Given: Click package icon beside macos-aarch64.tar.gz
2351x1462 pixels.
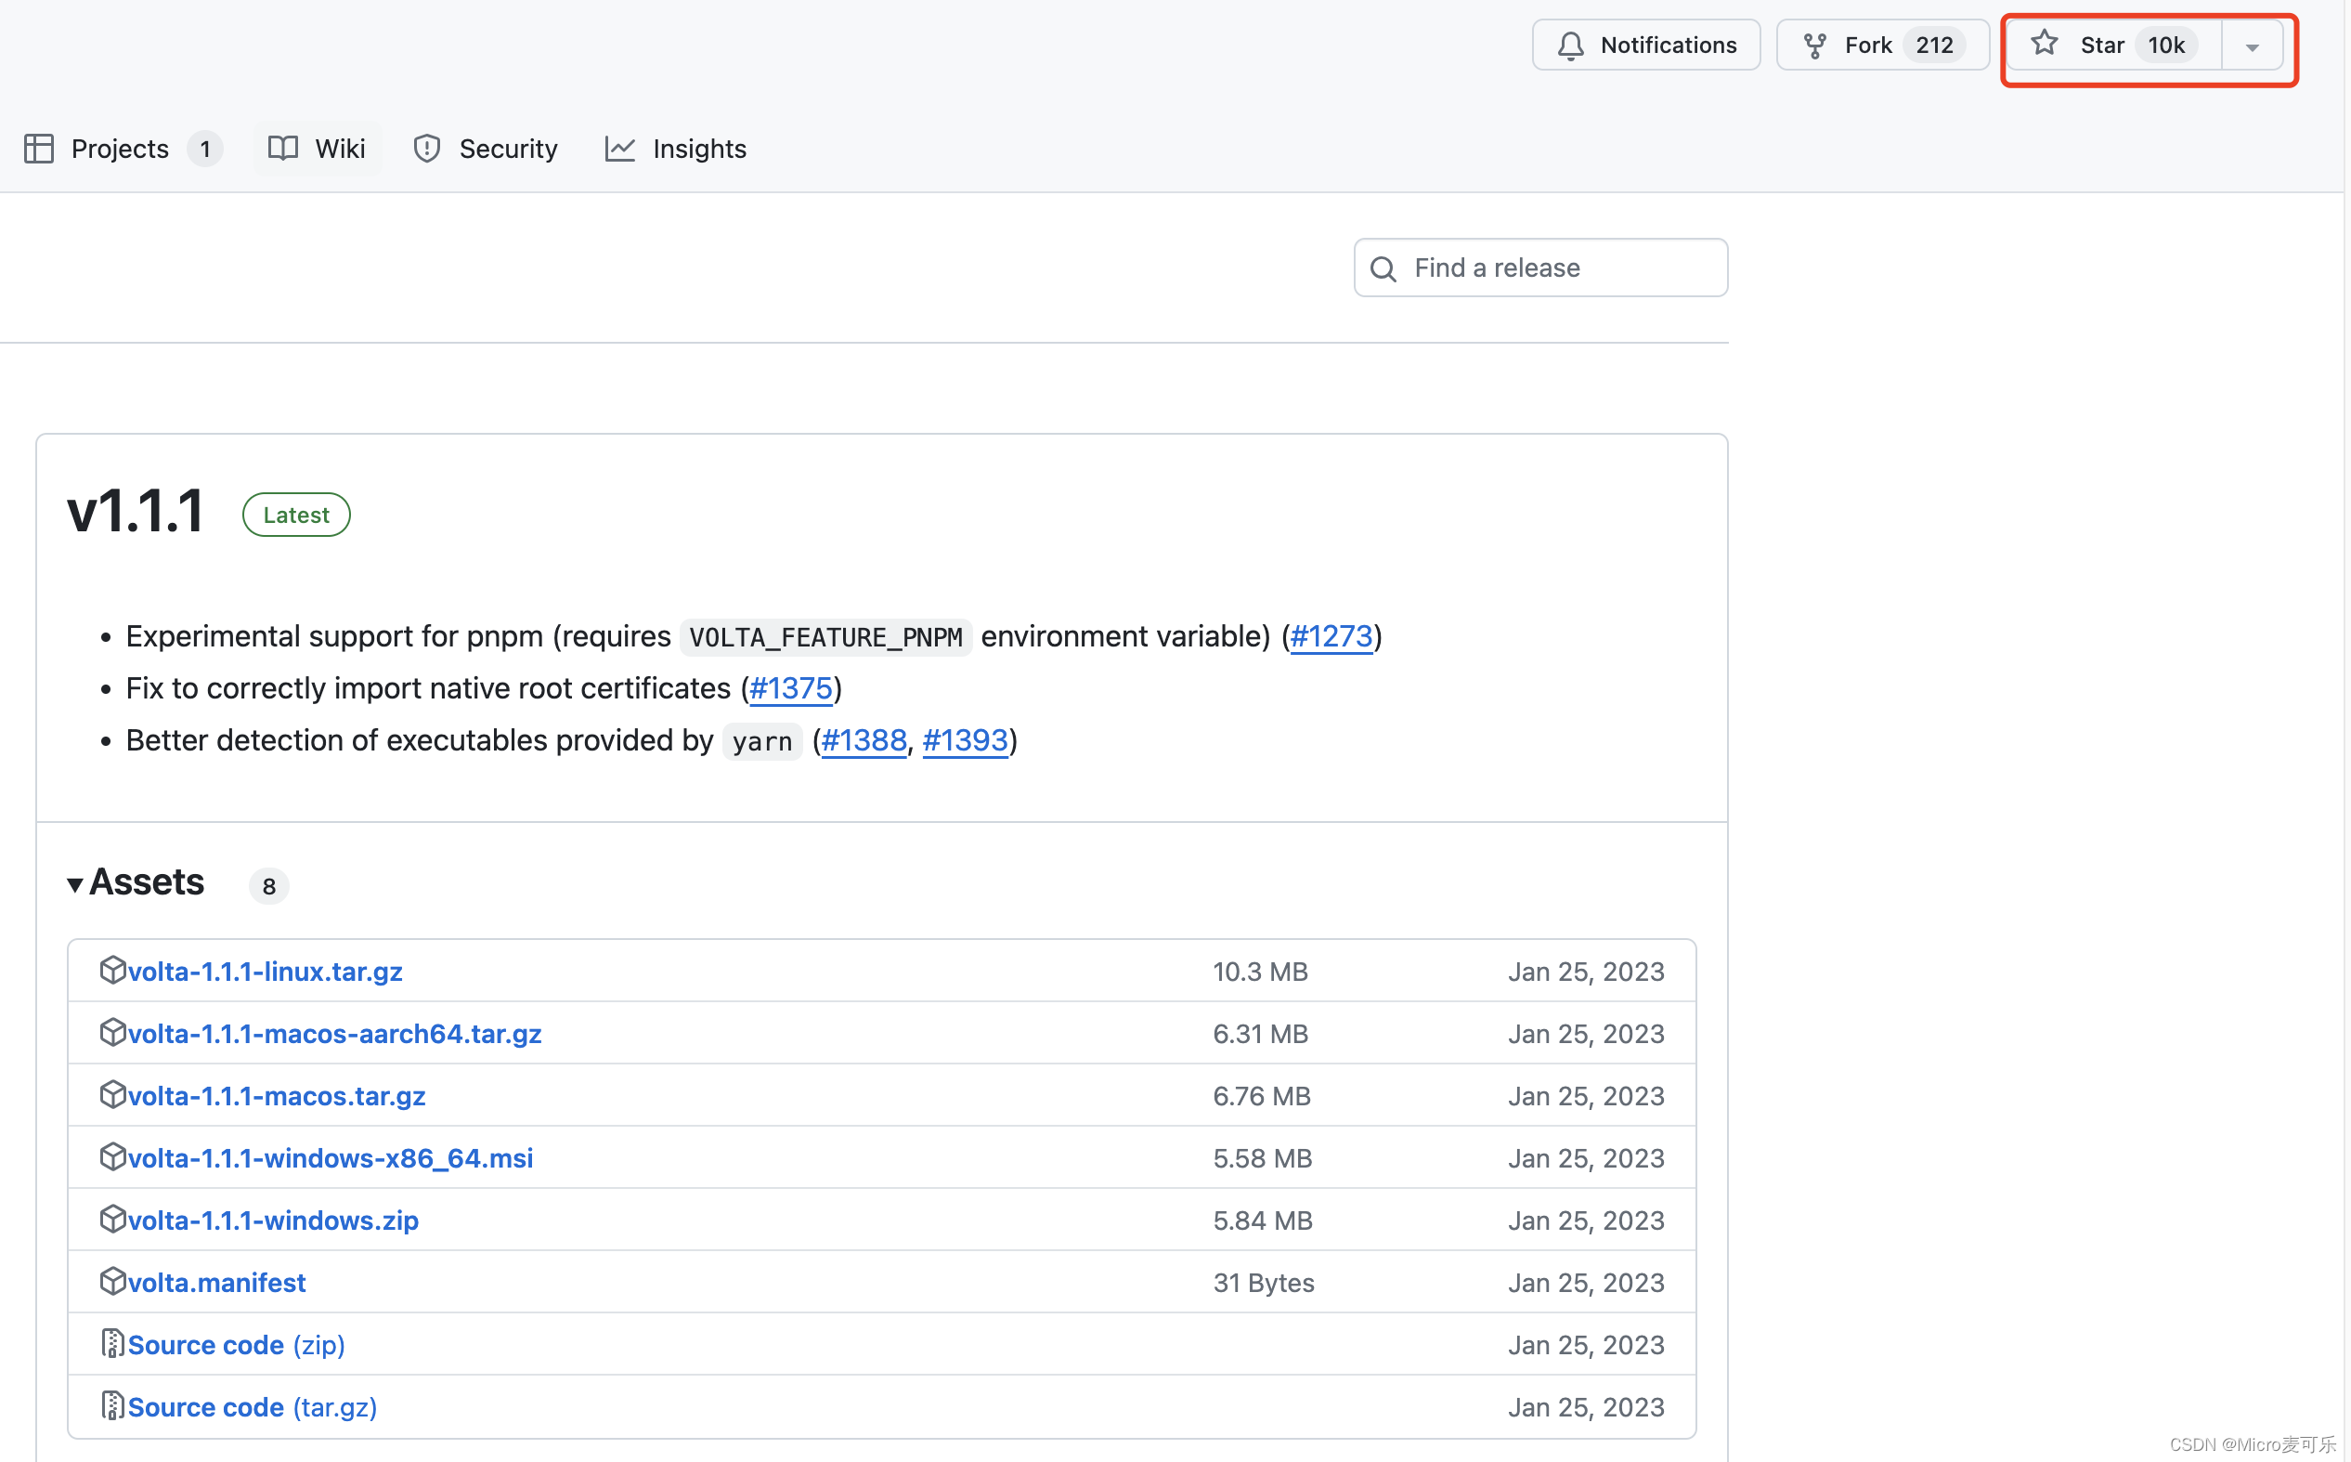Looking at the screenshot, I should (x=113, y=1032).
